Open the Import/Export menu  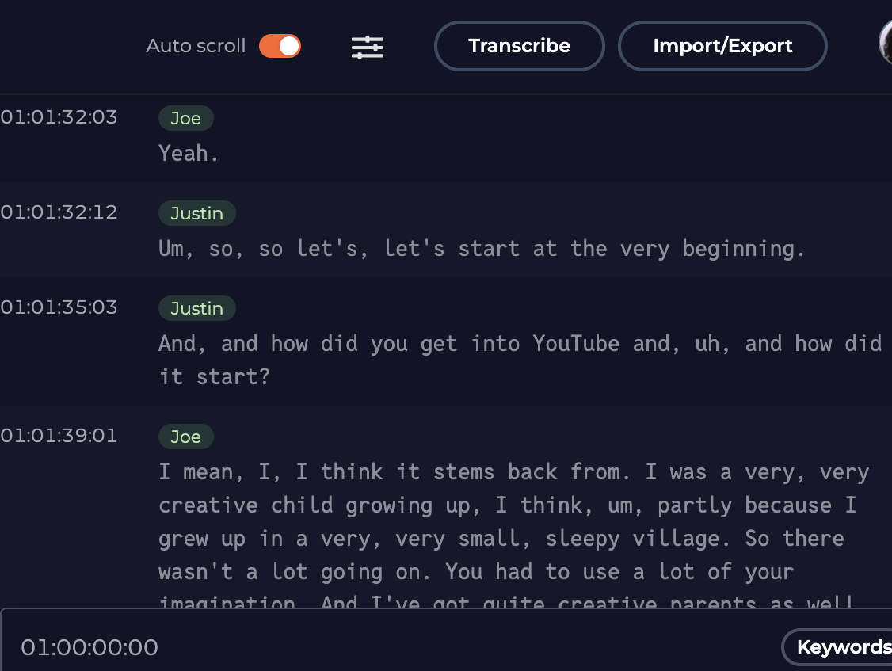(722, 46)
